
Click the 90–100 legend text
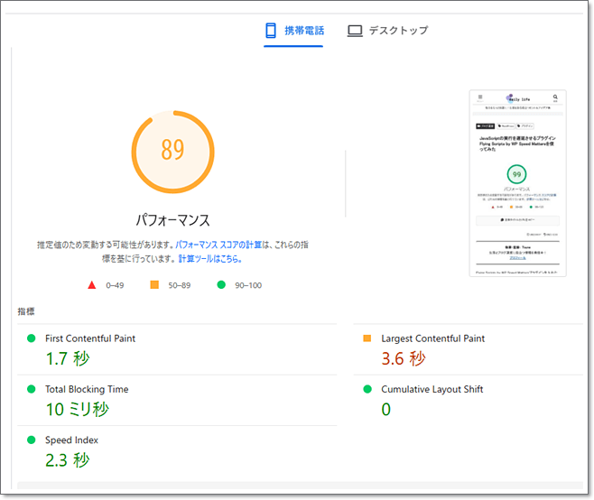click(248, 285)
